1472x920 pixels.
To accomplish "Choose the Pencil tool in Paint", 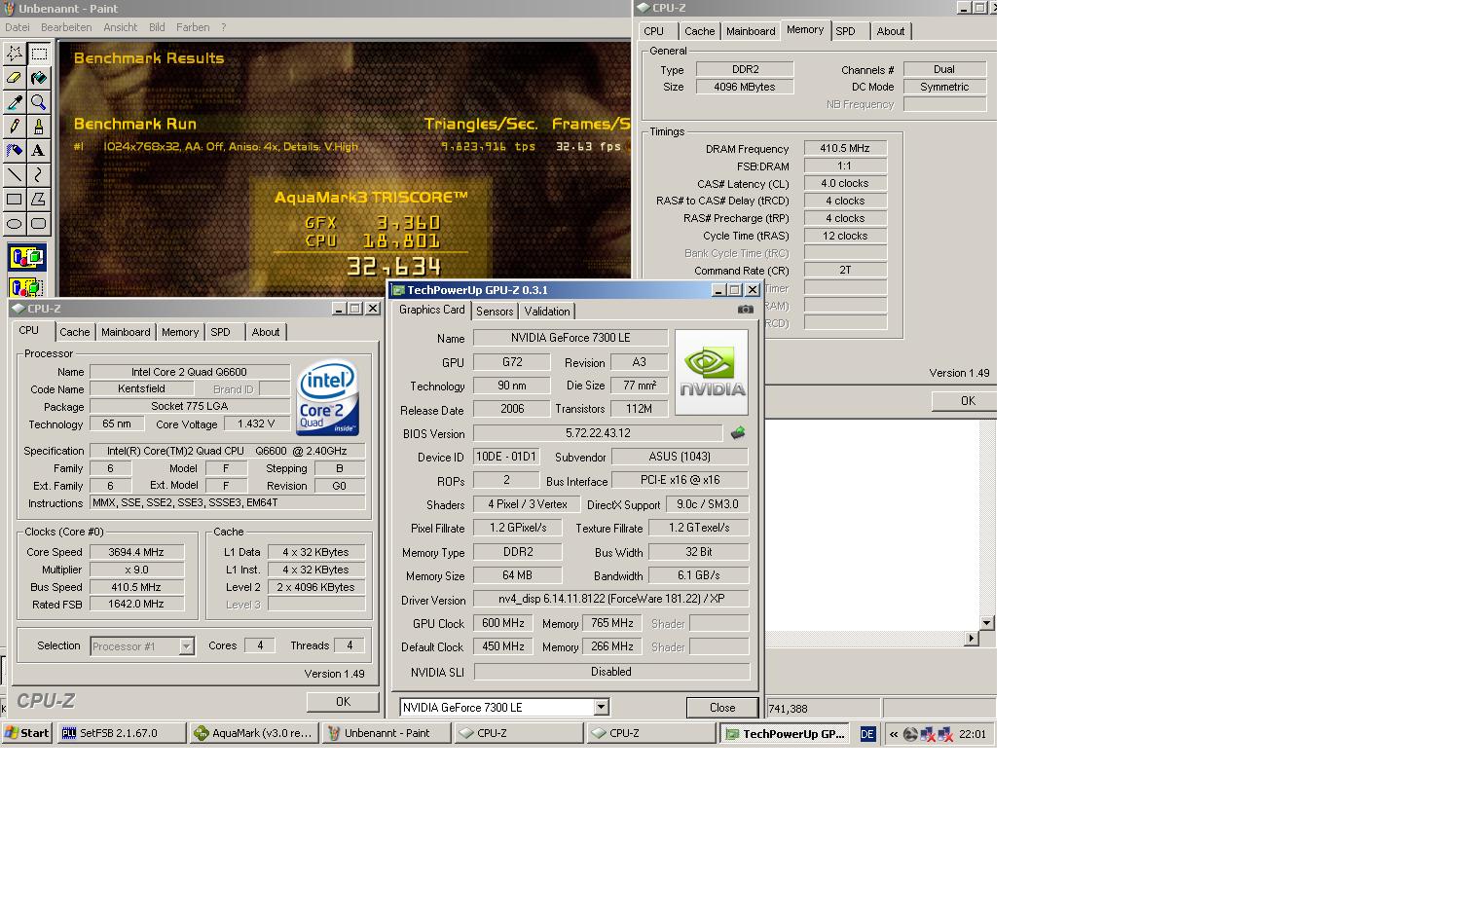I will pyautogui.click(x=15, y=127).
